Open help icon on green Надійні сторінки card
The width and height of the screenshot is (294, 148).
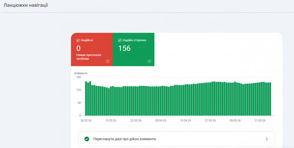tap(149, 61)
